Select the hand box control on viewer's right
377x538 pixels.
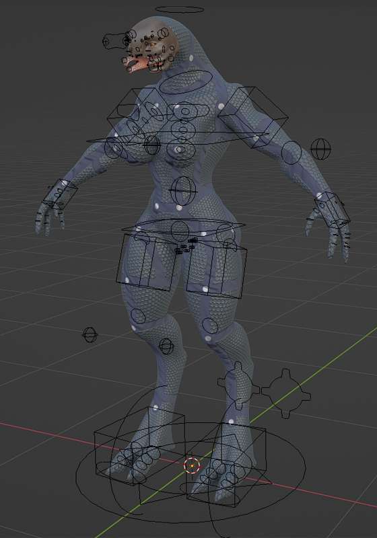click(x=332, y=209)
